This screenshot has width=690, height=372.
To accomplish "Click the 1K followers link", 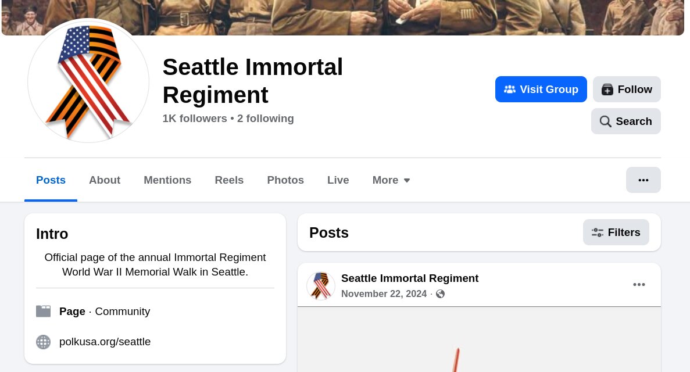I will 195,119.
